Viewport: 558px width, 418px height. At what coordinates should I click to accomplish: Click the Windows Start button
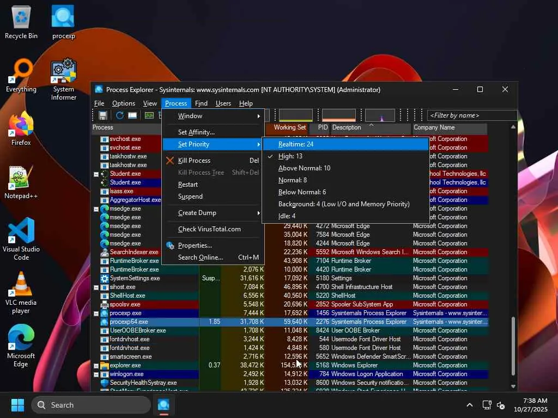tap(17, 405)
